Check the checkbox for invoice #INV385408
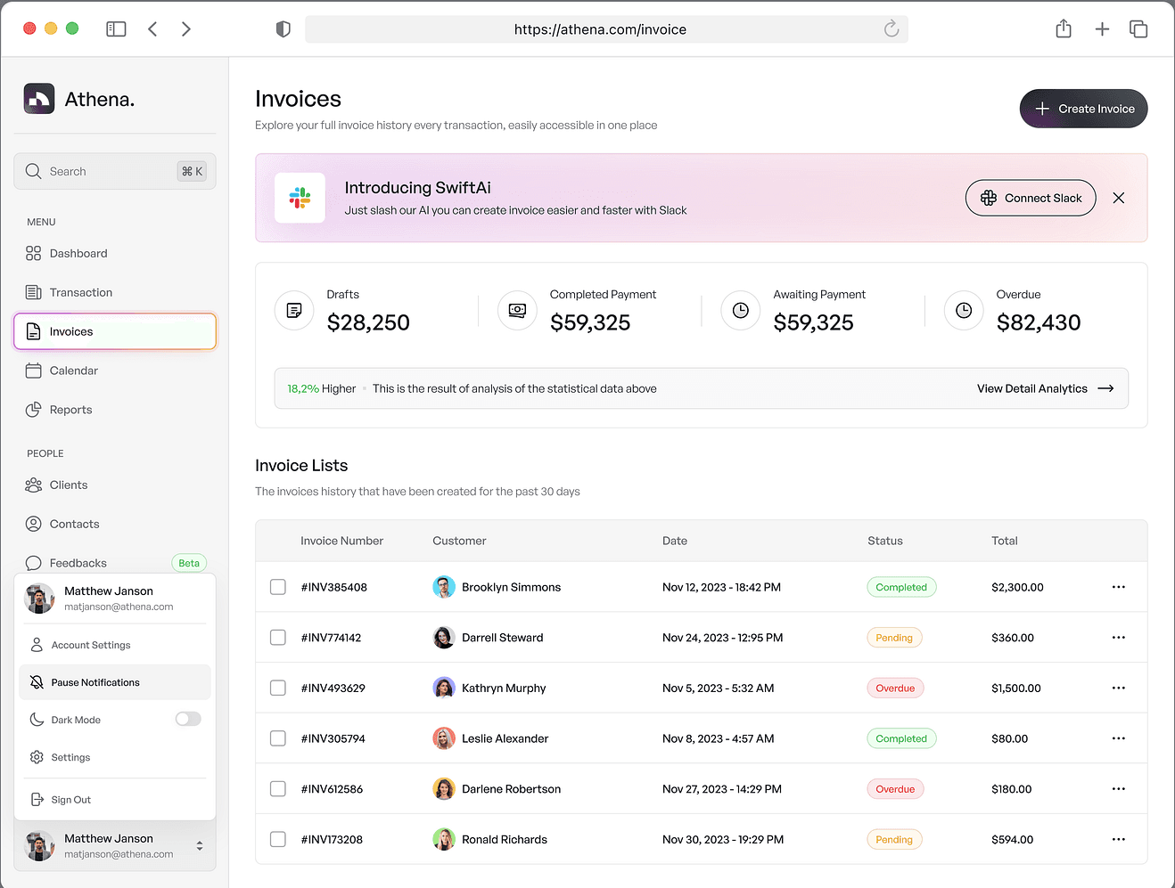 pos(277,587)
